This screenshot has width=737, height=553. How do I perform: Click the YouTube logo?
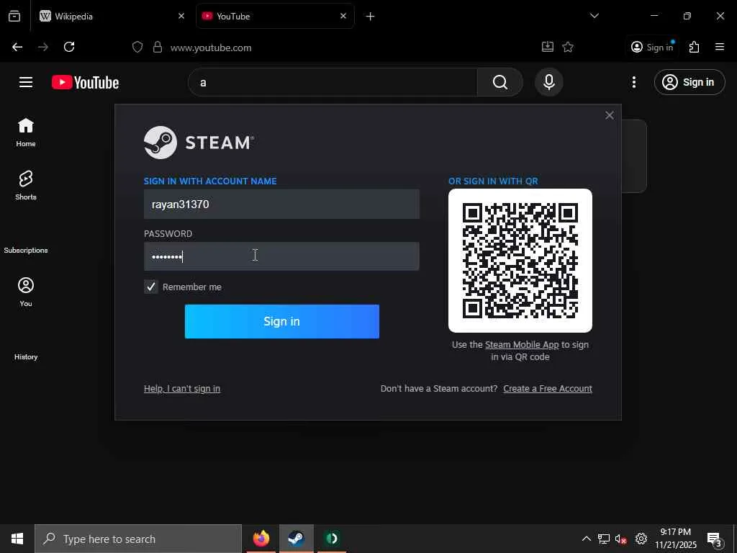[85, 82]
